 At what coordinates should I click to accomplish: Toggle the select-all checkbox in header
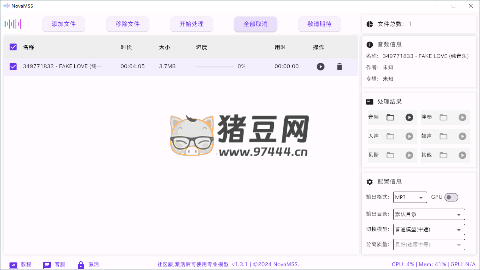tap(13, 47)
